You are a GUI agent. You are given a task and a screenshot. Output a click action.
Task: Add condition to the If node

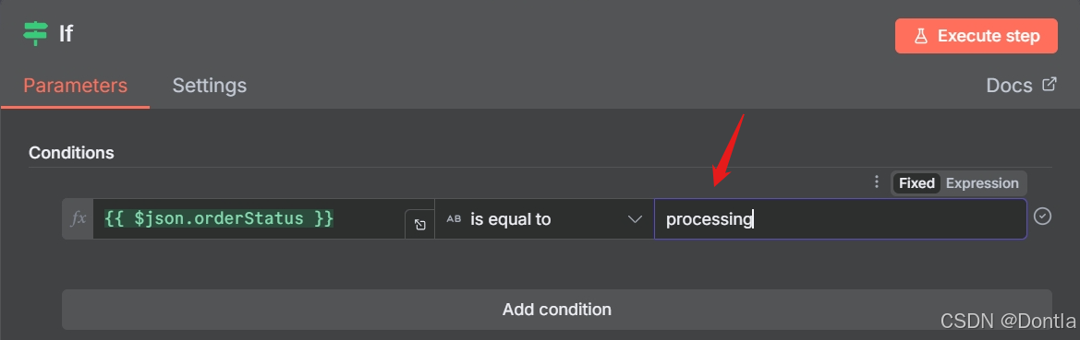[x=556, y=309]
